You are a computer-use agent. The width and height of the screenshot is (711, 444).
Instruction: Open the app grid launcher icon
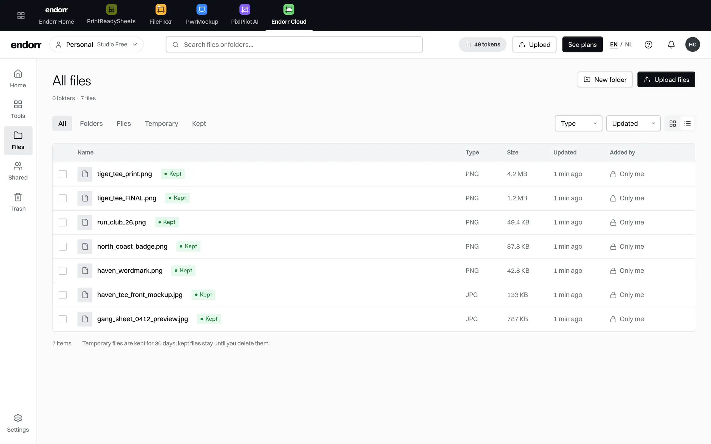pos(21,15)
